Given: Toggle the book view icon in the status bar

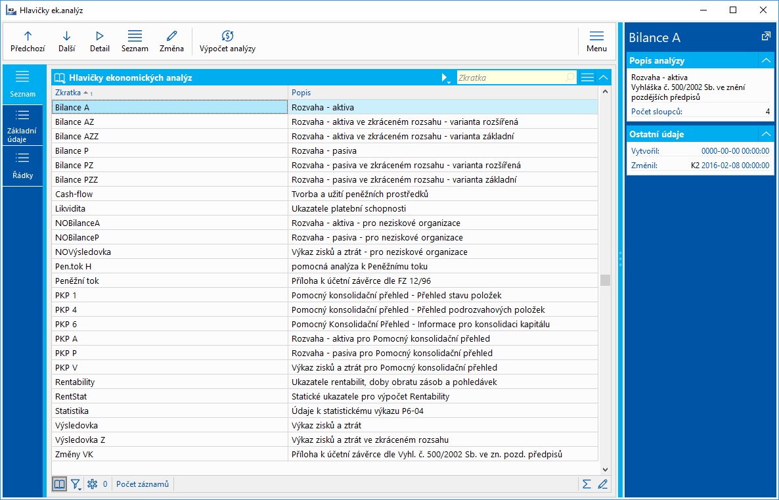Looking at the screenshot, I should (59, 484).
